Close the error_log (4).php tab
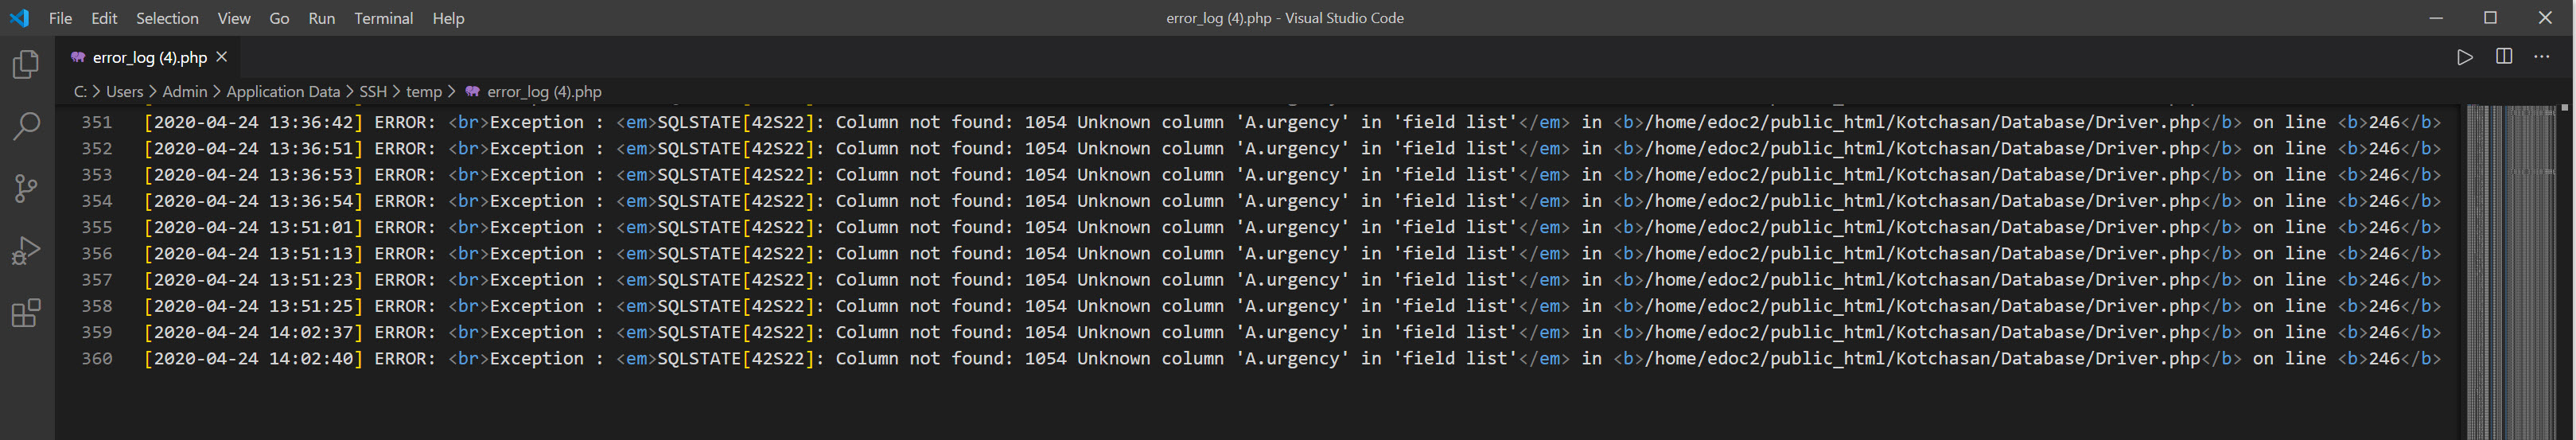This screenshot has width=2576, height=440. (x=222, y=57)
